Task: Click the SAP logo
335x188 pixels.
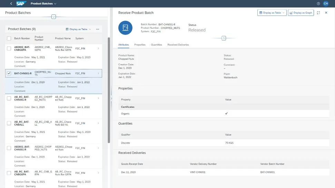Action: (x=21, y=3)
